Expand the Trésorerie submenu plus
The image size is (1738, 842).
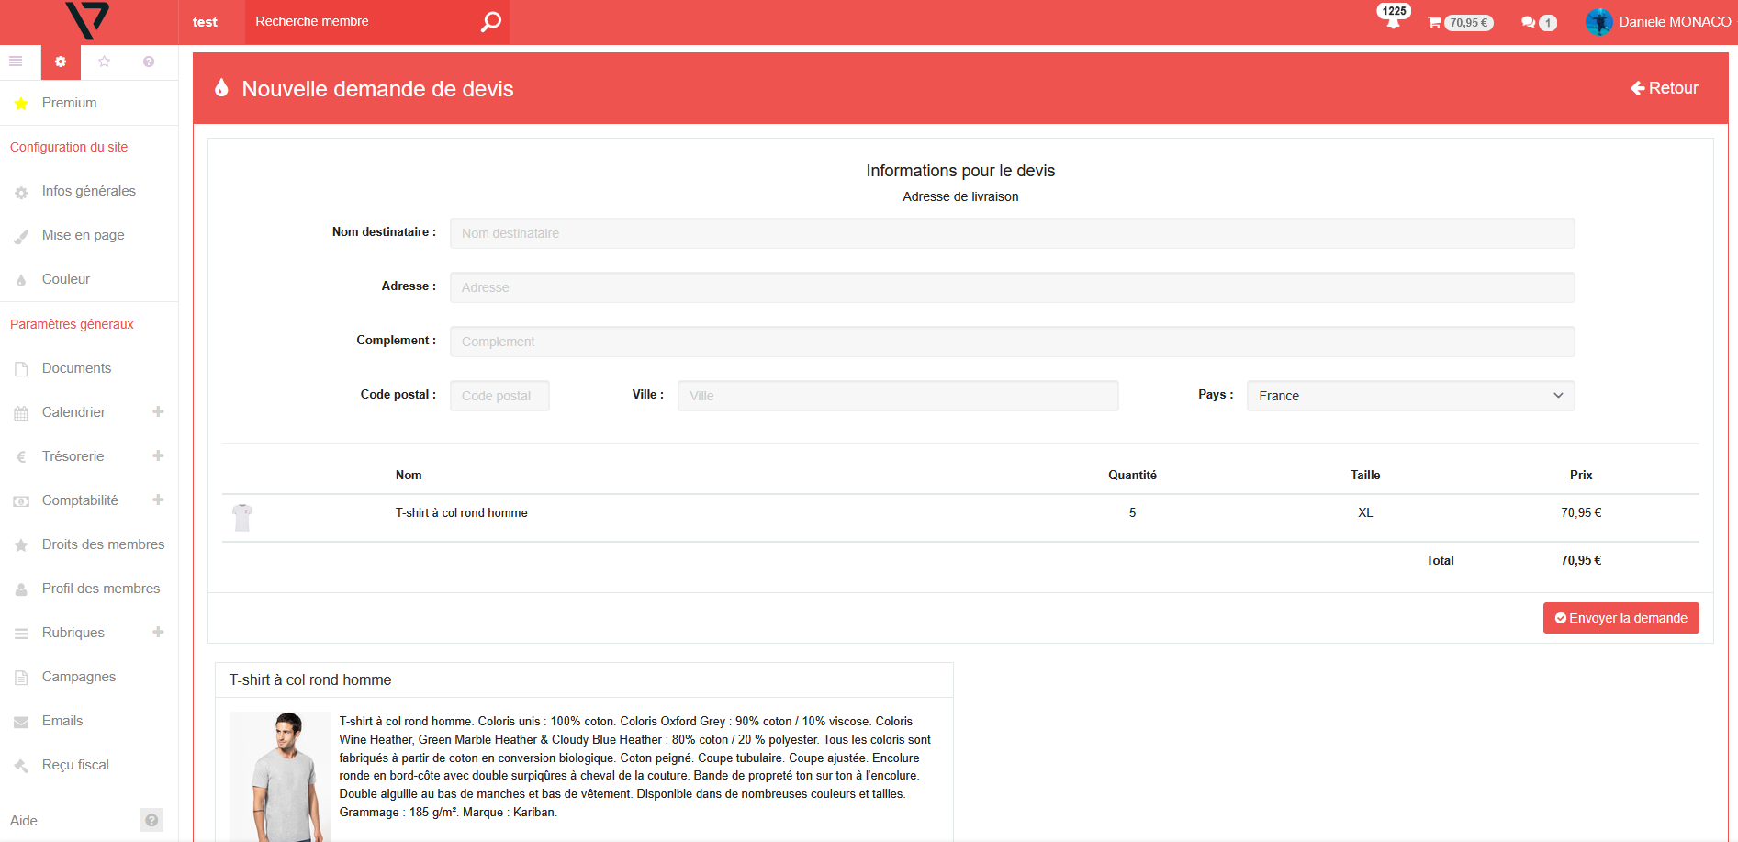tap(158, 455)
